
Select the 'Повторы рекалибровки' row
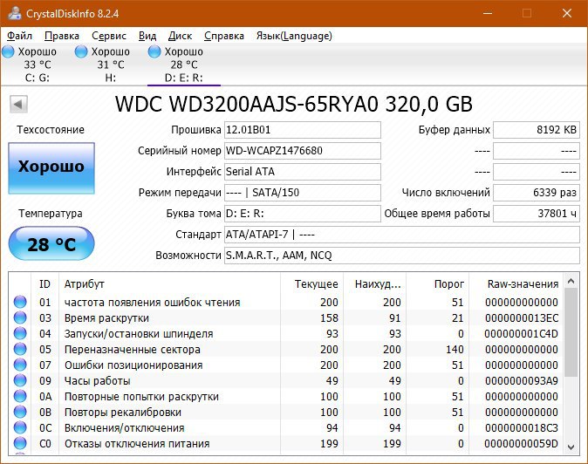(x=286, y=413)
